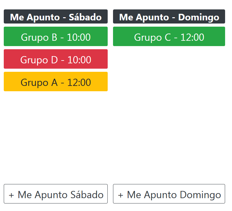Sign up for Saturday using the bottom button
The width and height of the screenshot is (232, 211).
point(56,194)
